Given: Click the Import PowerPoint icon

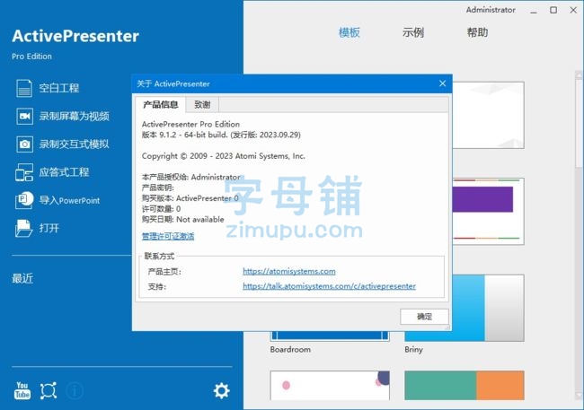Looking at the screenshot, I should [x=24, y=200].
